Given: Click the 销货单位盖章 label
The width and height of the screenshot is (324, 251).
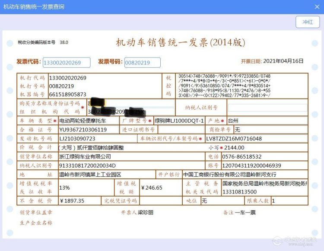Looking at the screenshot, I should pos(36,213).
